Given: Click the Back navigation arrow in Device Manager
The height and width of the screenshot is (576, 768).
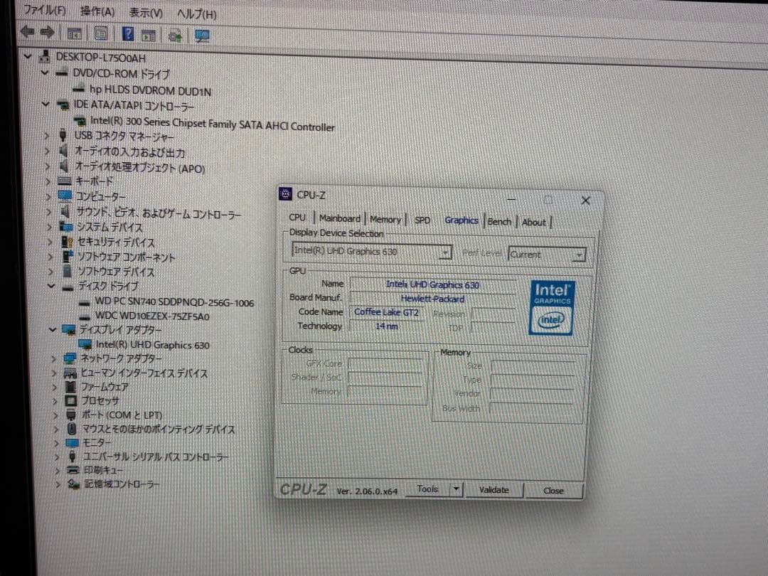Looking at the screenshot, I should coord(26,32).
